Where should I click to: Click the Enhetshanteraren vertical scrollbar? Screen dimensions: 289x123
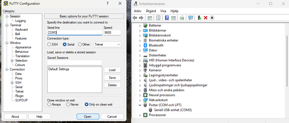287,61
